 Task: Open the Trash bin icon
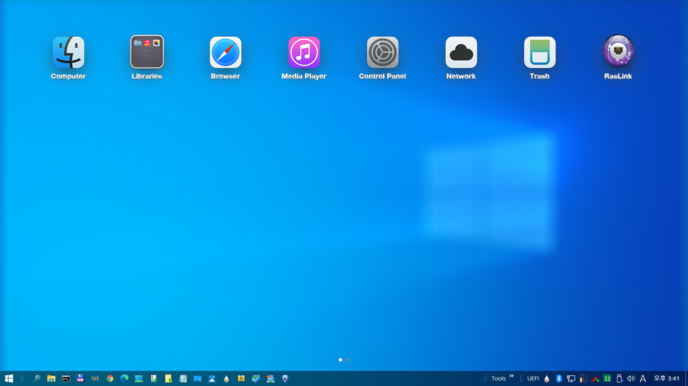(540, 52)
